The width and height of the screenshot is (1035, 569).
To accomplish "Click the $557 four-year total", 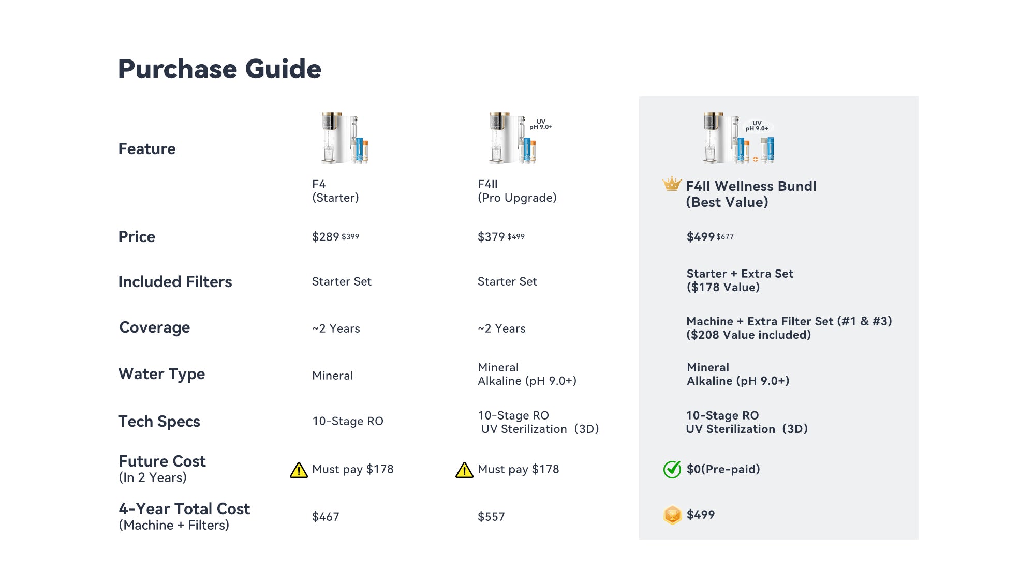I will (x=491, y=517).
